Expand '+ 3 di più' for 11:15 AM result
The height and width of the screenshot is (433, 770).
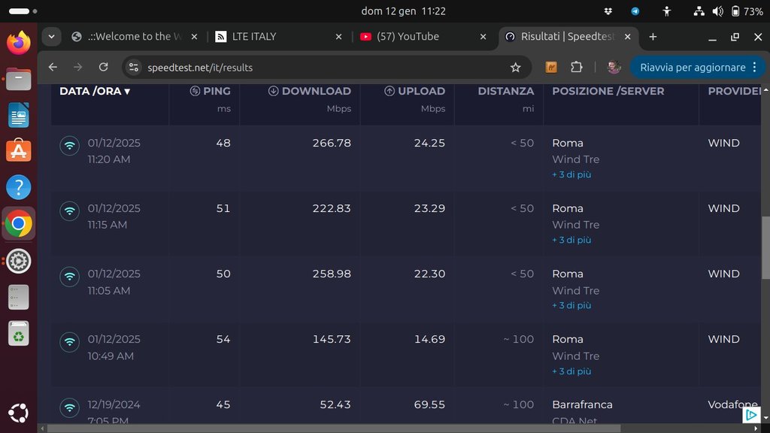[571, 240]
